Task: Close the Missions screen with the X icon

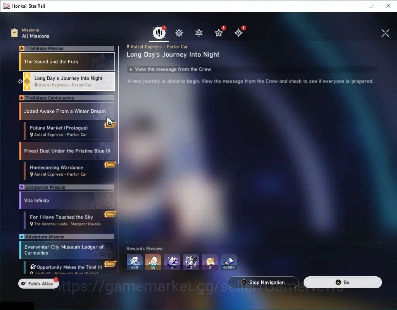Action: (385, 33)
